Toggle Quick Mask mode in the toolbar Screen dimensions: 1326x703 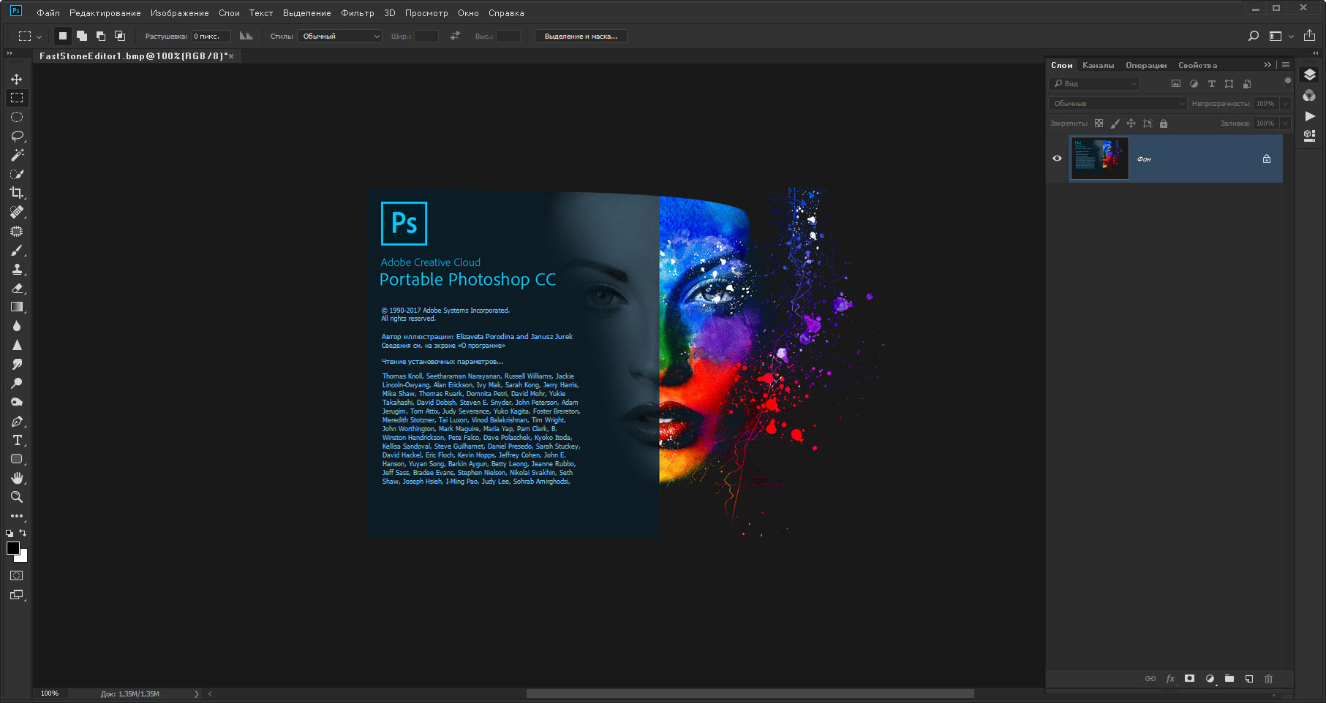(x=16, y=576)
